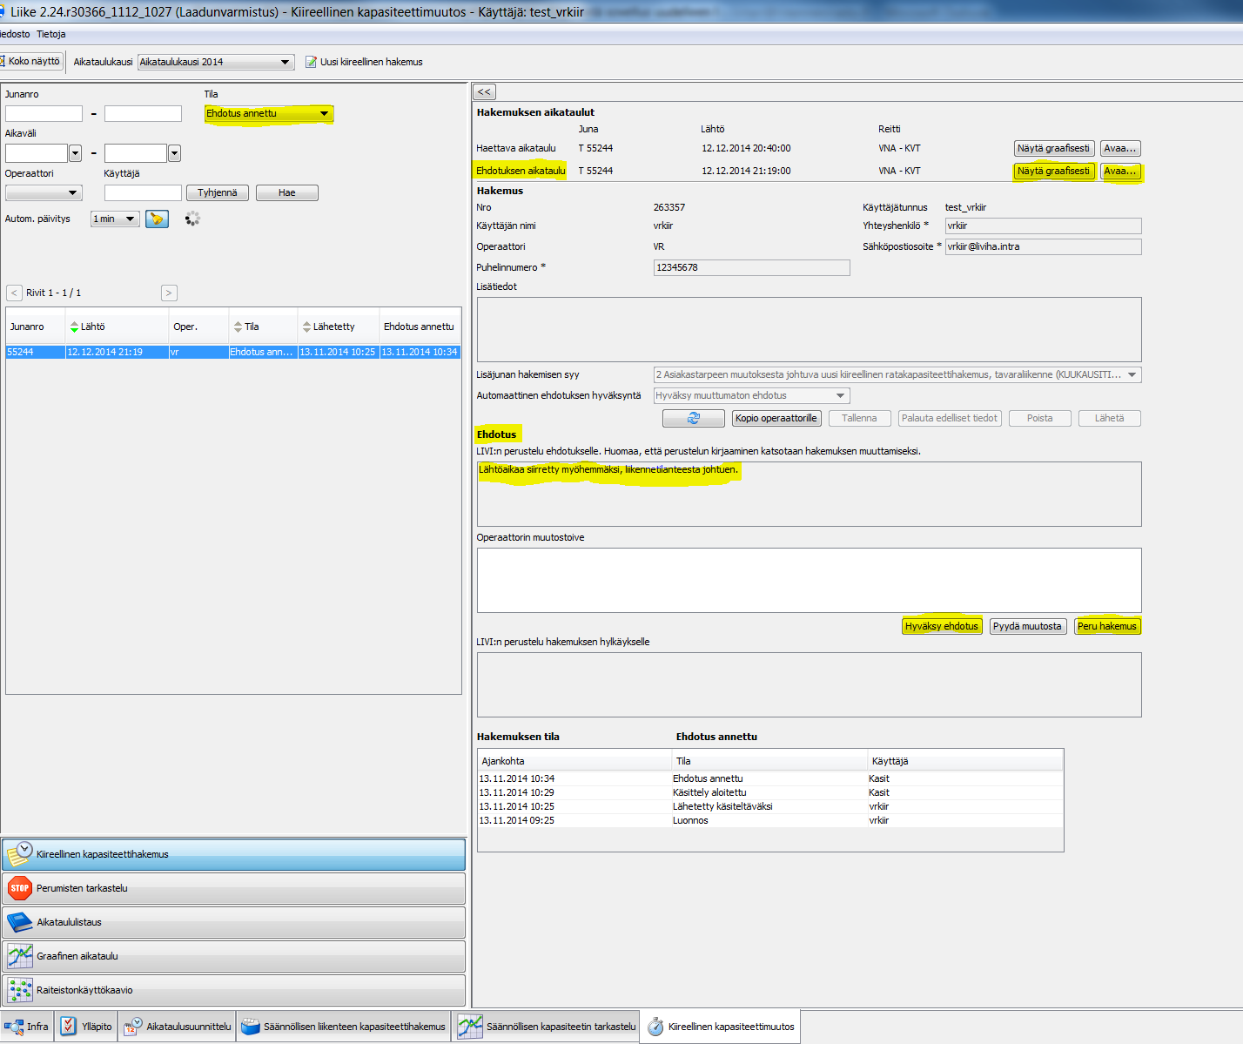Click the Yhteyshenkilö field
The image size is (1243, 1044).
1043,226
